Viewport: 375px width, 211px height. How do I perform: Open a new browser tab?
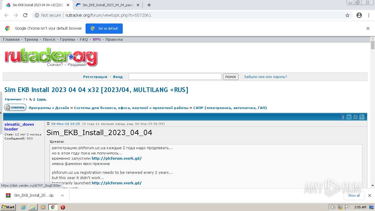(x=149, y=5)
